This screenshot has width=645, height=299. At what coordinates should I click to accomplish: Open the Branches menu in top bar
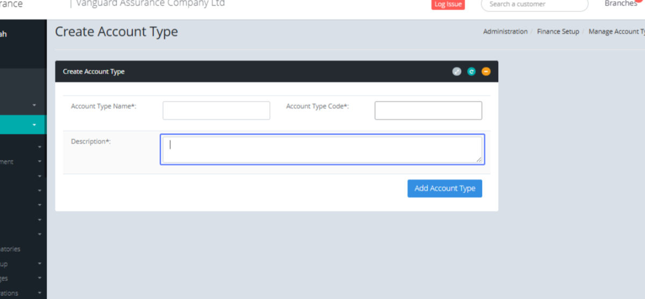point(621,4)
